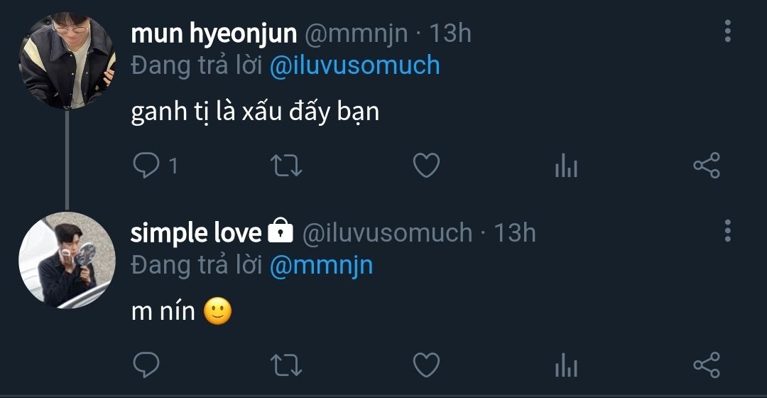Image resolution: width=767 pixels, height=398 pixels.
Task: Open the @iluvusomuch mention link
Action: pyautogui.click(x=354, y=65)
